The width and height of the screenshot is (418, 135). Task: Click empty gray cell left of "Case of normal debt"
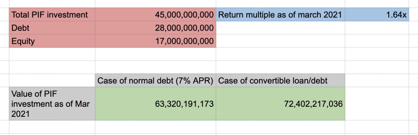tap(52, 80)
